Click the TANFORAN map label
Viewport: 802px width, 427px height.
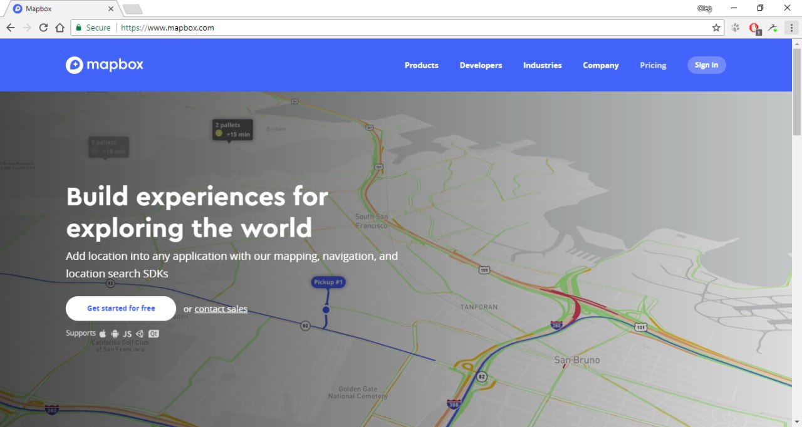tap(479, 307)
